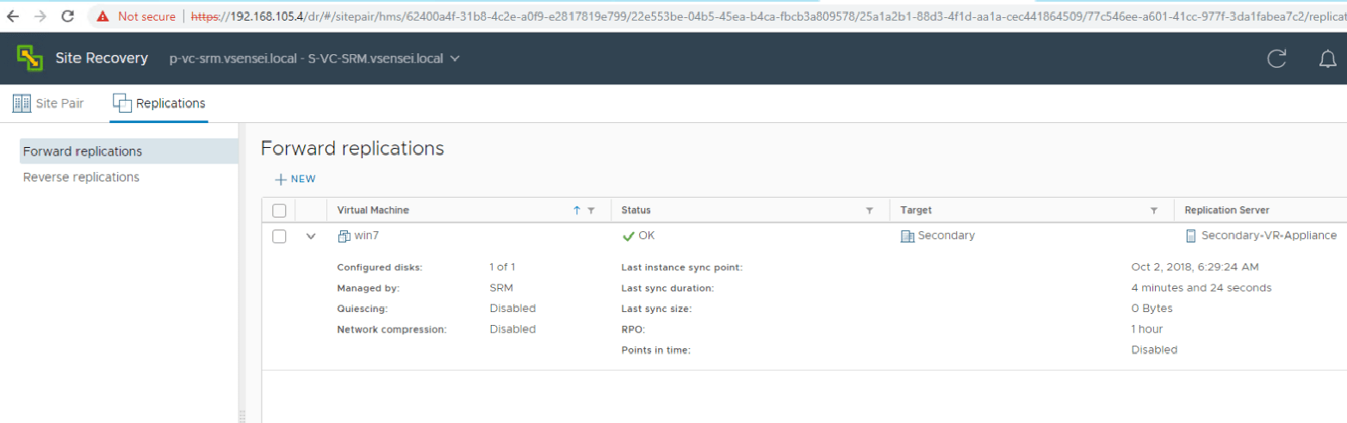
Task: Select Reverse replications in the sidebar
Action: [81, 177]
